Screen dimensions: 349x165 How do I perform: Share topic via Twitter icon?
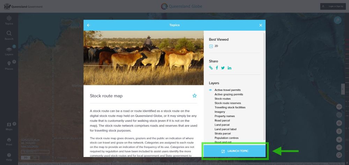[223, 68]
